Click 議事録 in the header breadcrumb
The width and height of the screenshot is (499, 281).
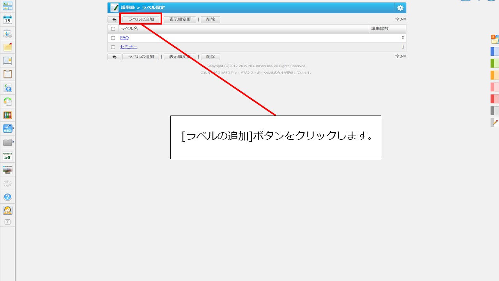coord(127,8)
